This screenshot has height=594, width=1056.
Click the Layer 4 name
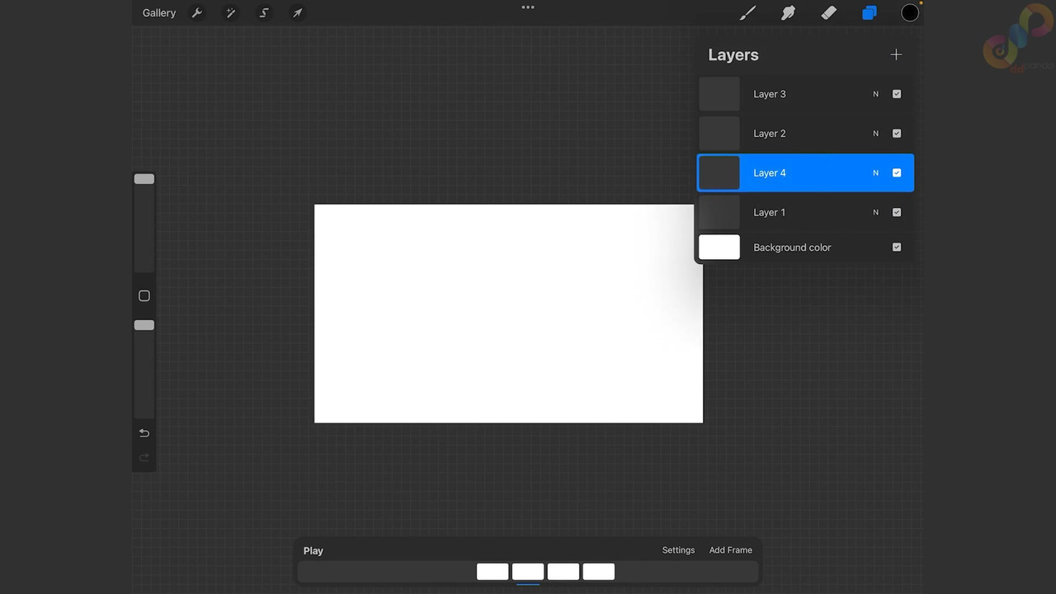pos(770,173)
